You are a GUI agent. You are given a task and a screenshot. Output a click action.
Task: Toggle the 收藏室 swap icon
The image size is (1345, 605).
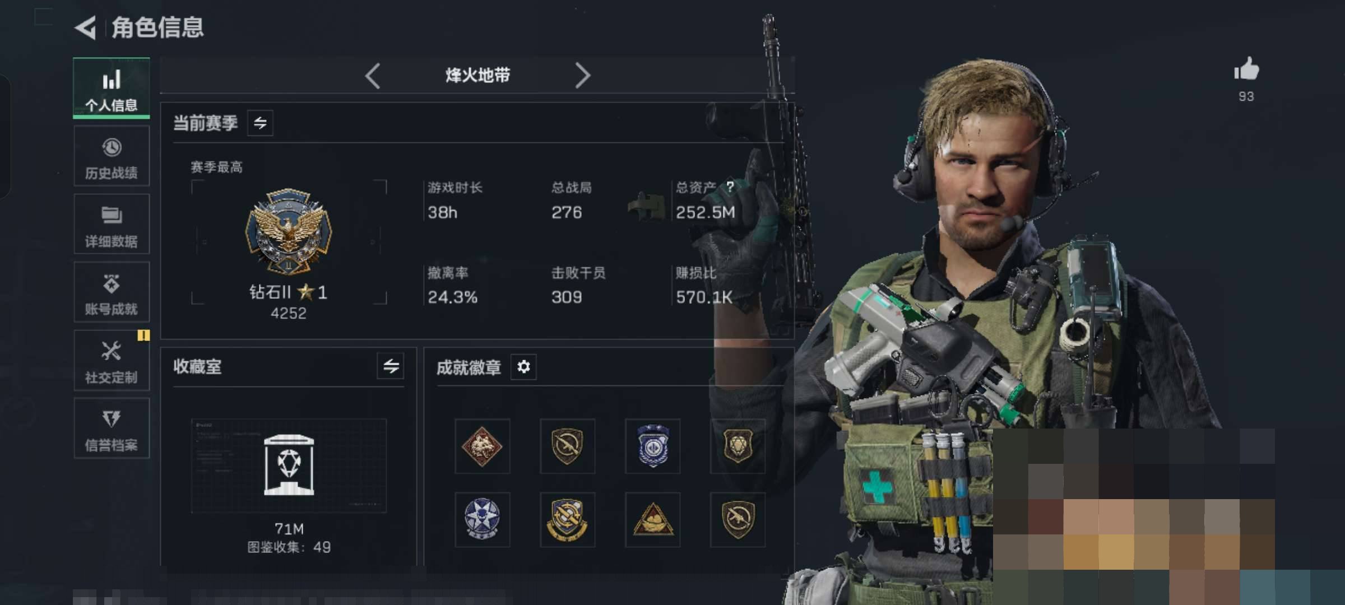[391, 366]
